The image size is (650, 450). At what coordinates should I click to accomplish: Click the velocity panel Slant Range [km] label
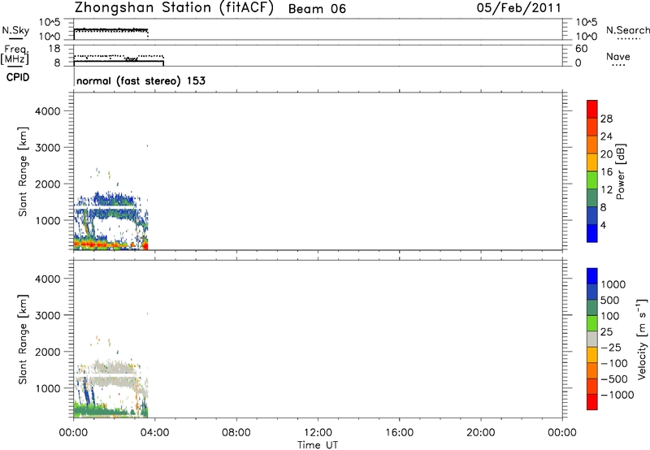[23, 340]
